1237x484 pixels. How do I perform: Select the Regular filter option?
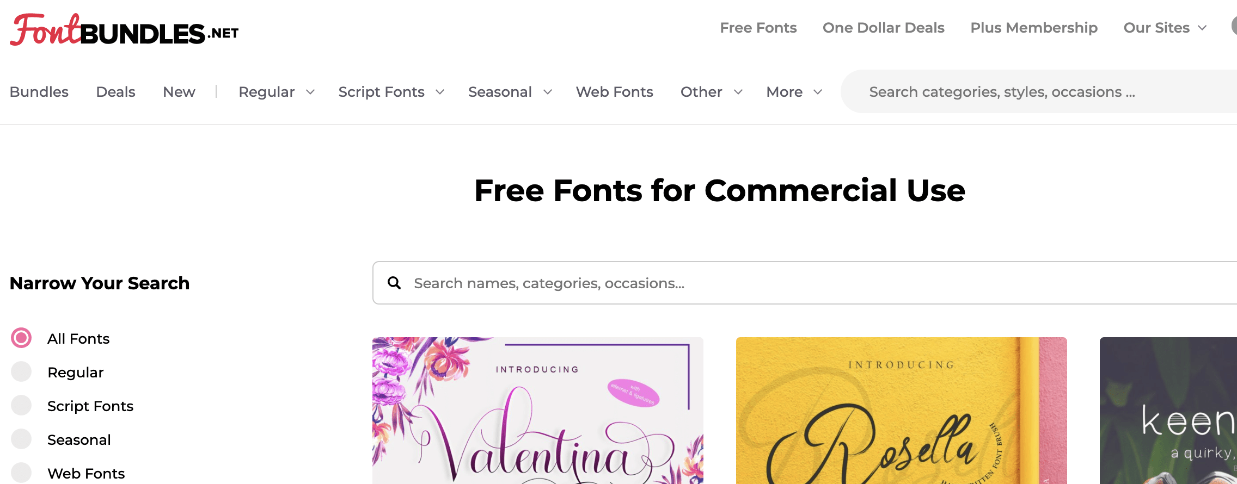click(21, 372)
